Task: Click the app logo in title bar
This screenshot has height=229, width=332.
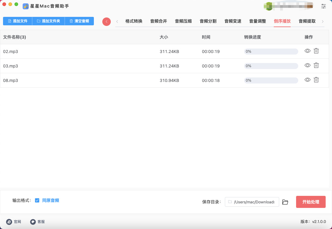Action: click(26, 6)
